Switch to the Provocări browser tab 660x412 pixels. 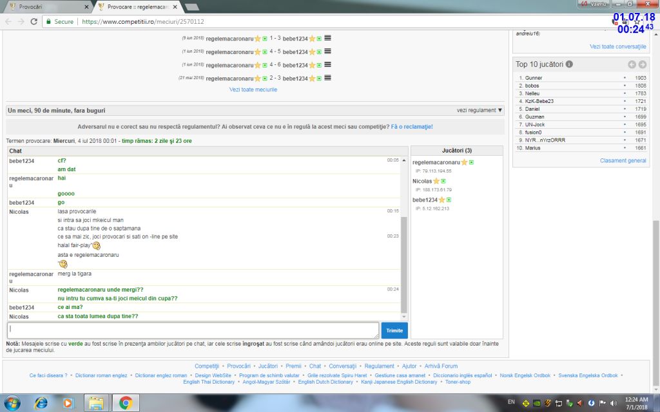click(x=48, y=6)
